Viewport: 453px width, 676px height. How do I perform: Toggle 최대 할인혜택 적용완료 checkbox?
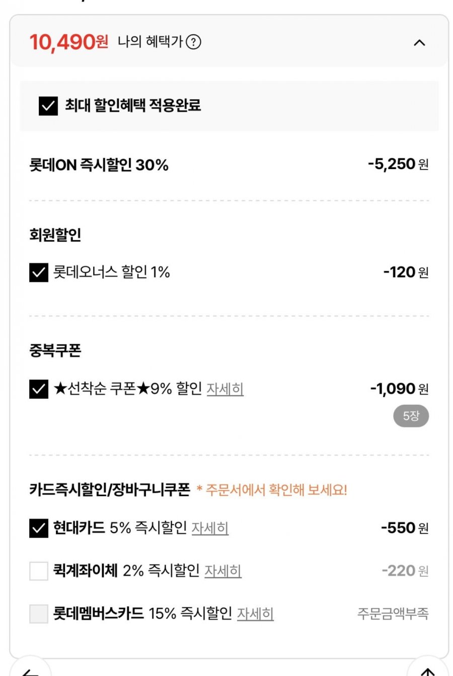coord(48,106)
